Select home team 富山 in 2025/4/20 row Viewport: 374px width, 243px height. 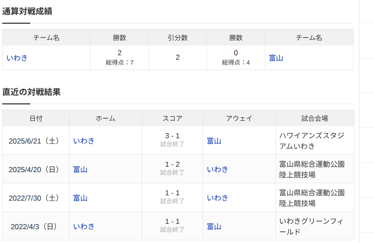(80, 169)
